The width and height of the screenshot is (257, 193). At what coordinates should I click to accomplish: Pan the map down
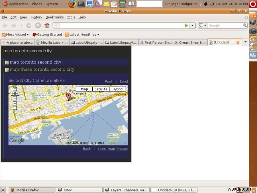coord(15,98)
